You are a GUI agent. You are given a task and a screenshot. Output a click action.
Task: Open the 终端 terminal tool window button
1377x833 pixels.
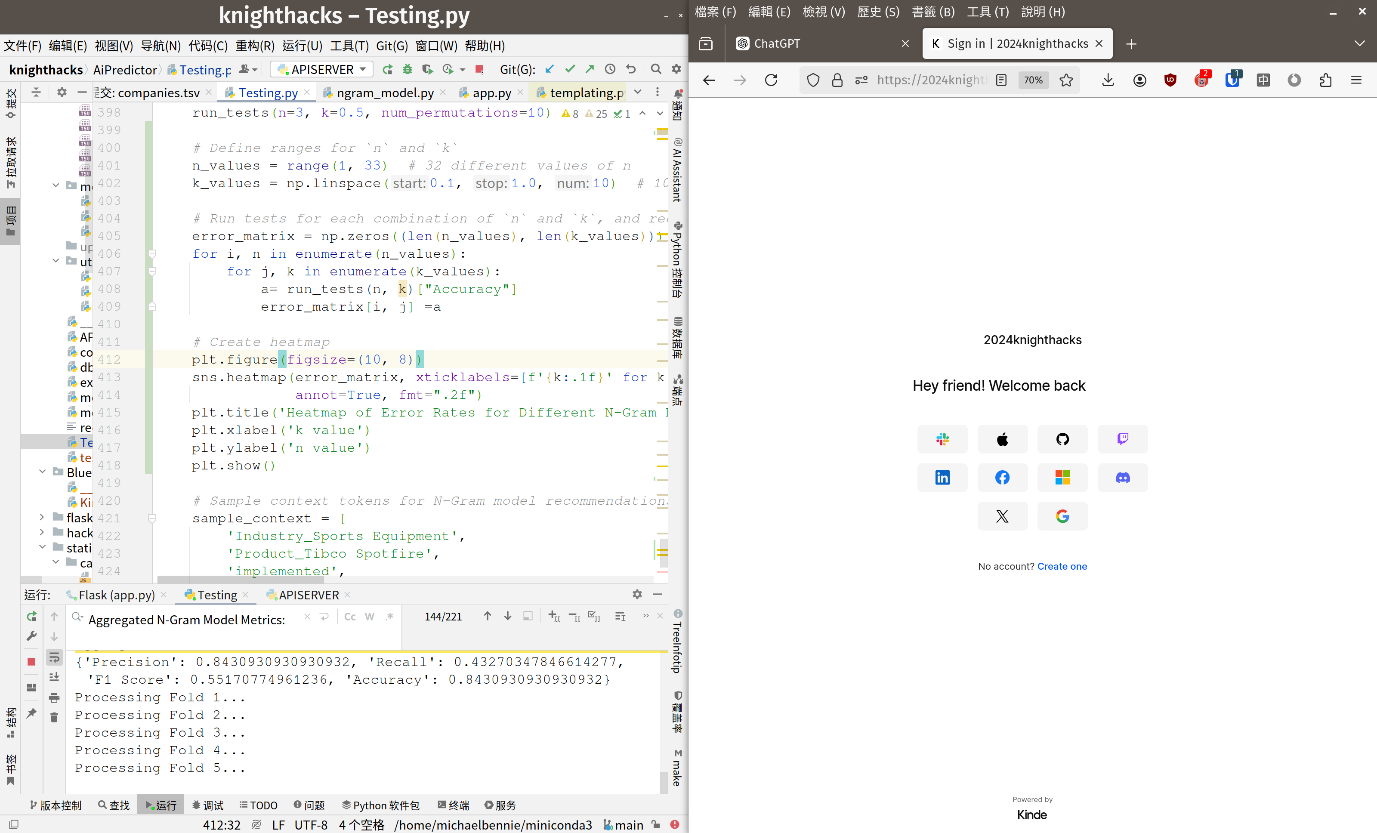[x=453, y=805]
